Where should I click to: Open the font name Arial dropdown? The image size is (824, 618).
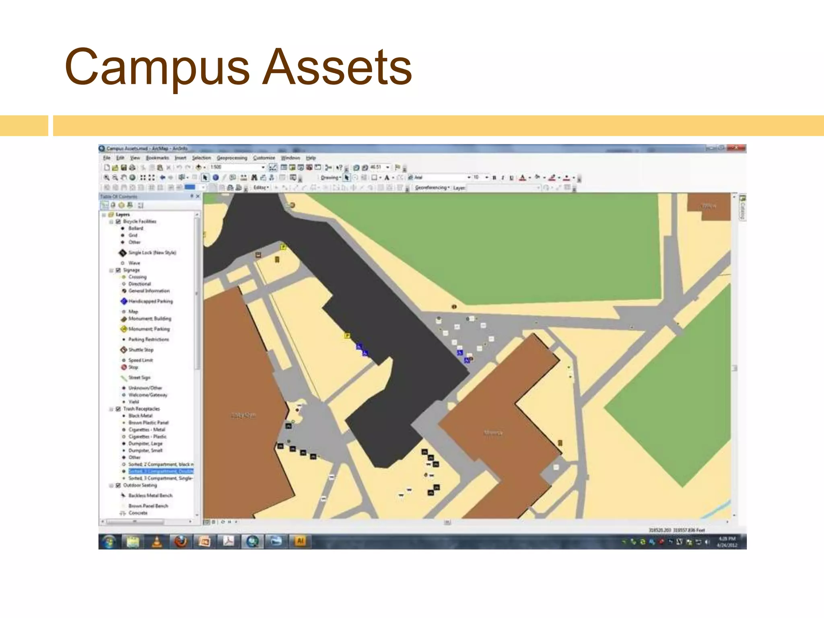pyautogui.click(x=469, y=177)
